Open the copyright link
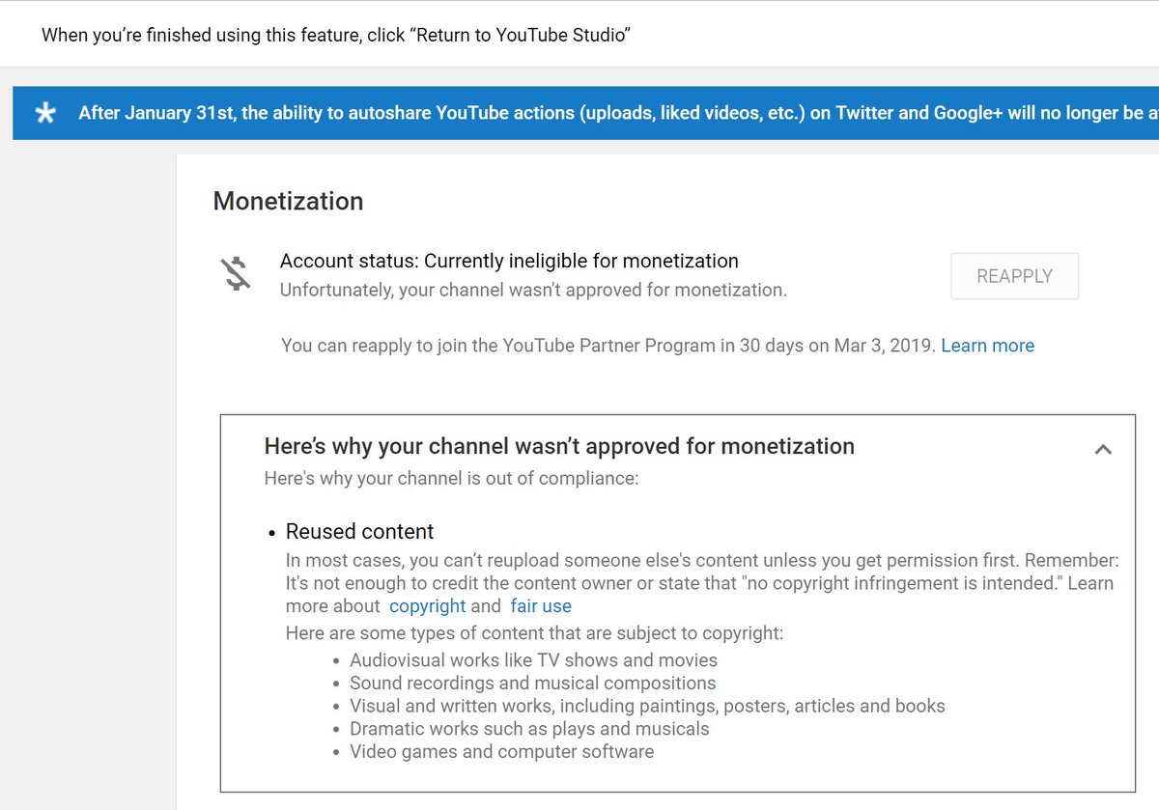 tap(427, 606)
